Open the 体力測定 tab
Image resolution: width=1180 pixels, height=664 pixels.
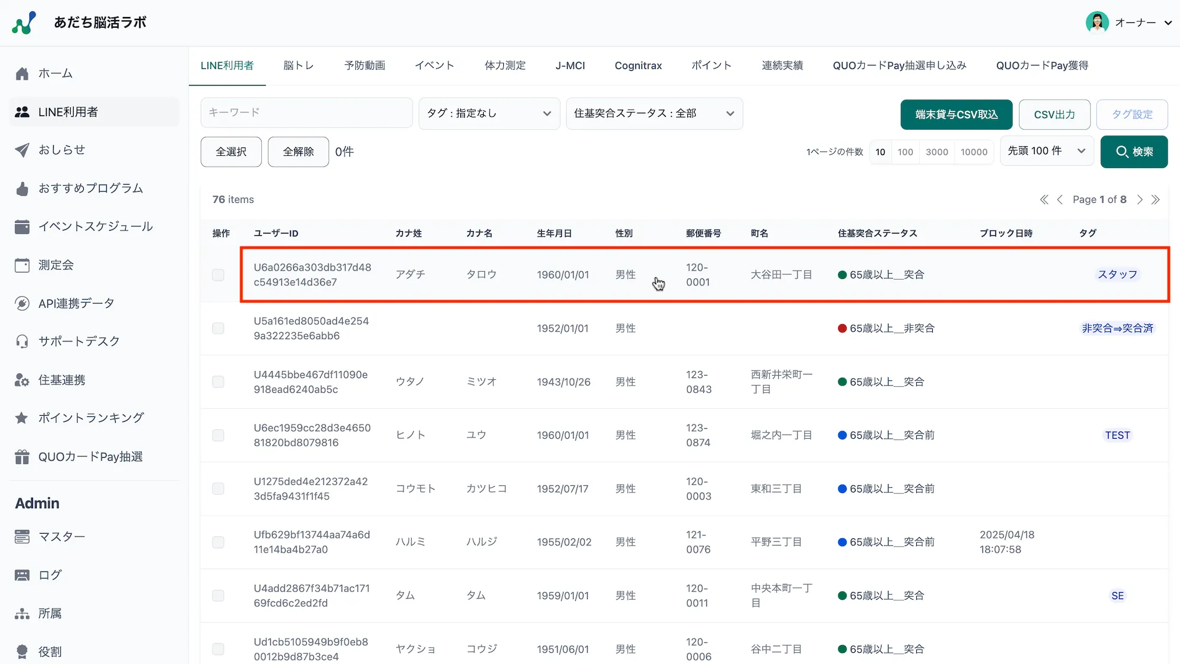[x=504, y=65]
